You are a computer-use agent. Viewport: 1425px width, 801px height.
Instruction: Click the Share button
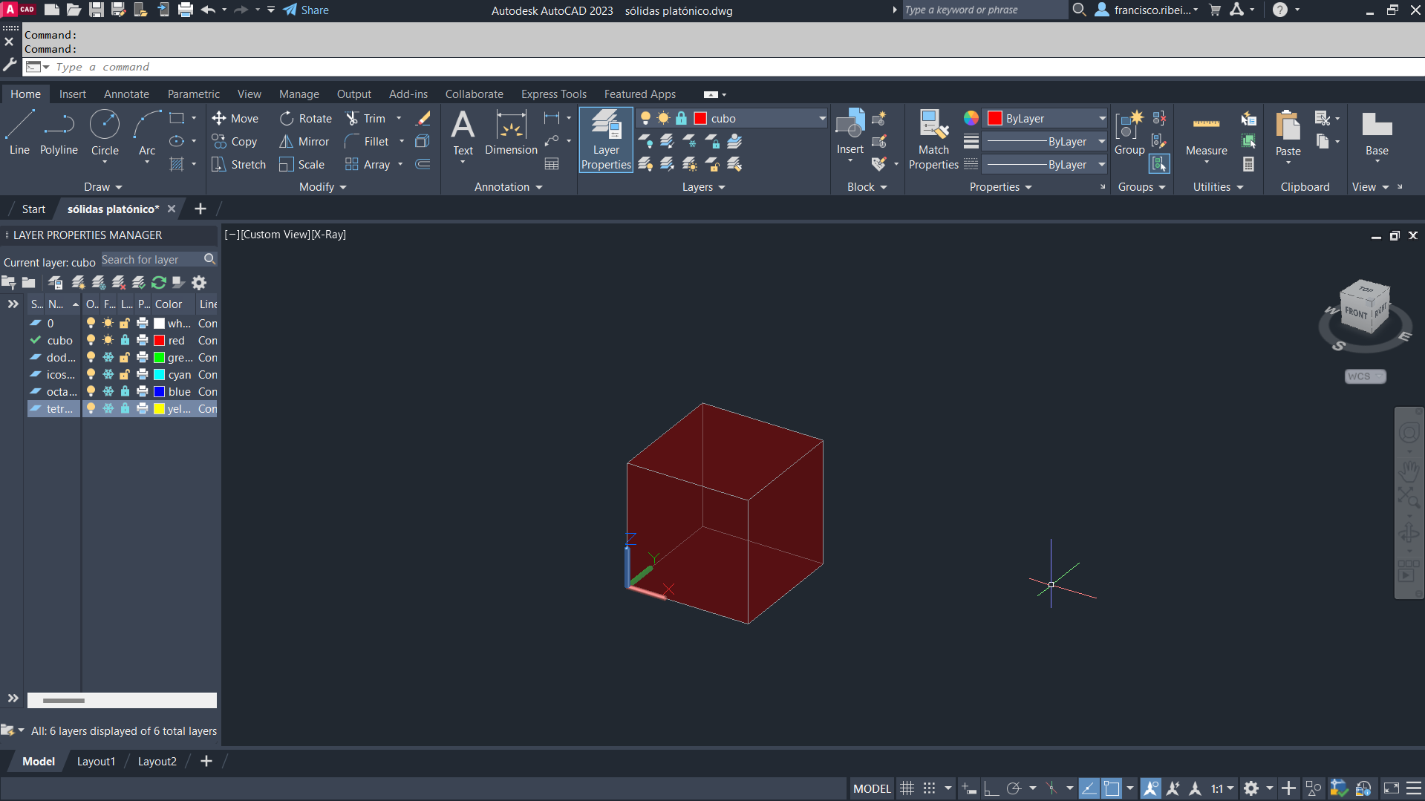306,10
